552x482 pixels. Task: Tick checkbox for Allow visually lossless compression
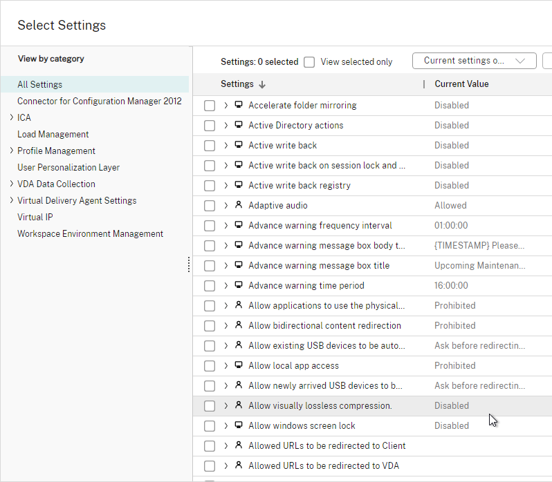click(210, 406)
